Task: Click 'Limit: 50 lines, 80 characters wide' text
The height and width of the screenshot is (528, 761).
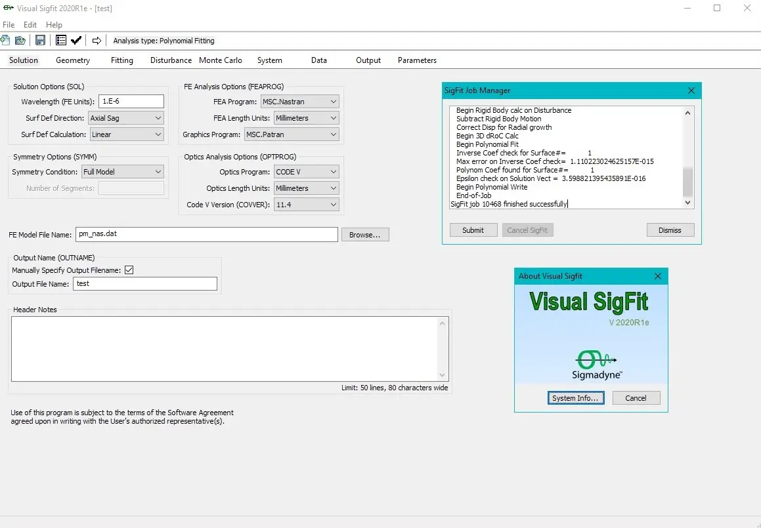Action: click(x=395, y=388)
